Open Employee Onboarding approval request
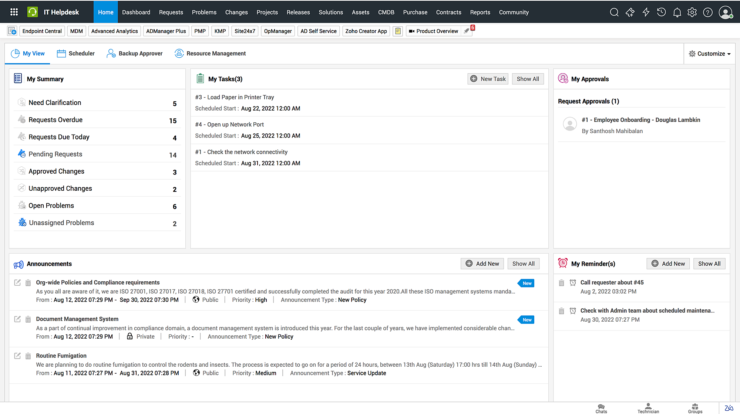Screen dimensions: 740x414 click(640, 120)
